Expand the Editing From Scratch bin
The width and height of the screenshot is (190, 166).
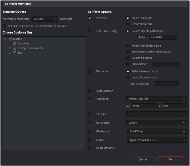[x=10, y=48]
